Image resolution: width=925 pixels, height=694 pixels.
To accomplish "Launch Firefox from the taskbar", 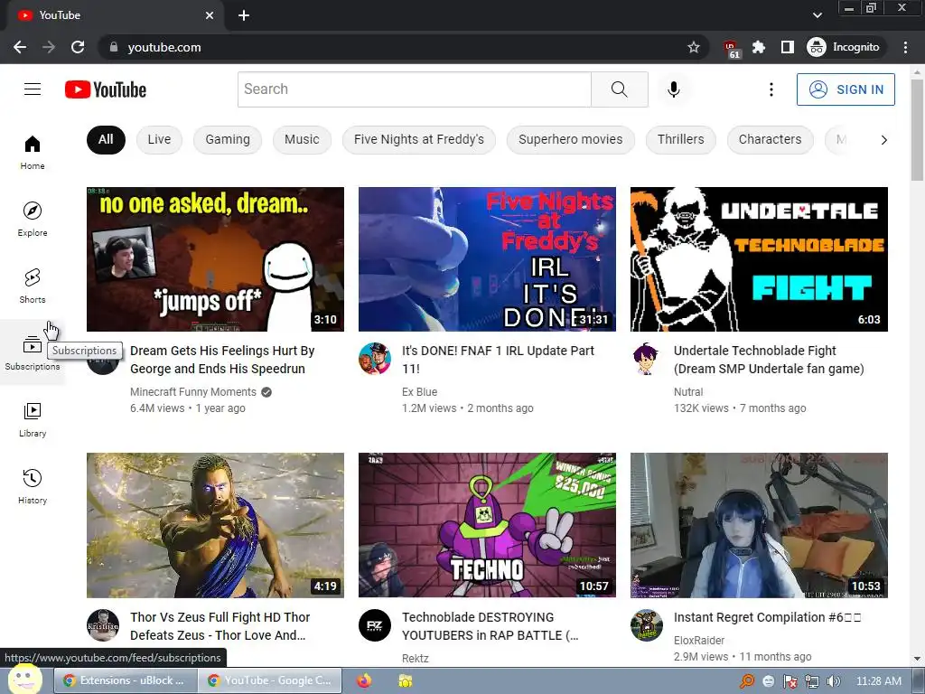I will 364,681.
